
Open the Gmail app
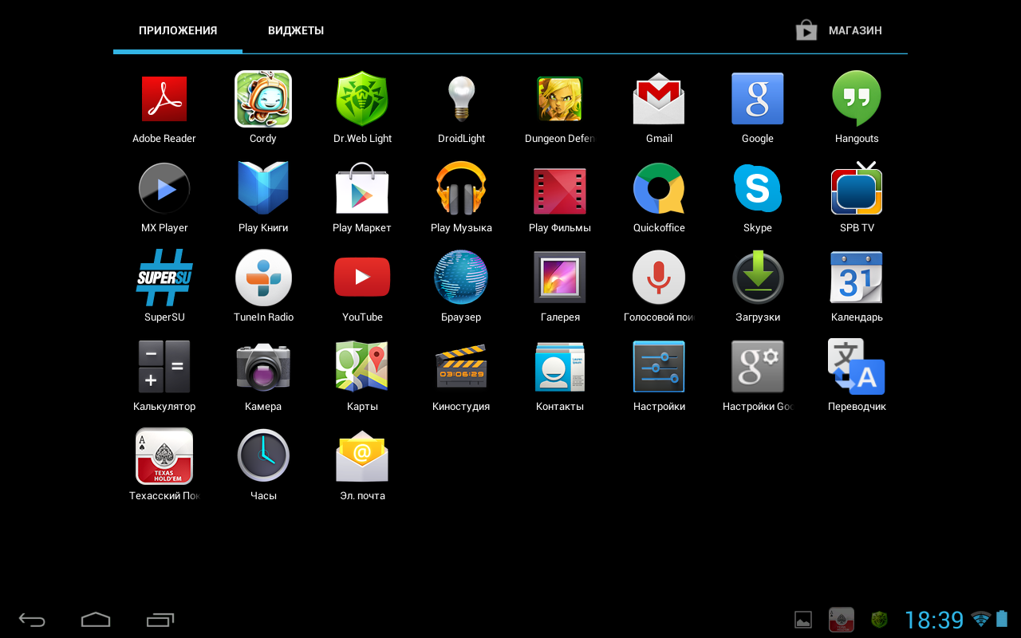point(659,99)
